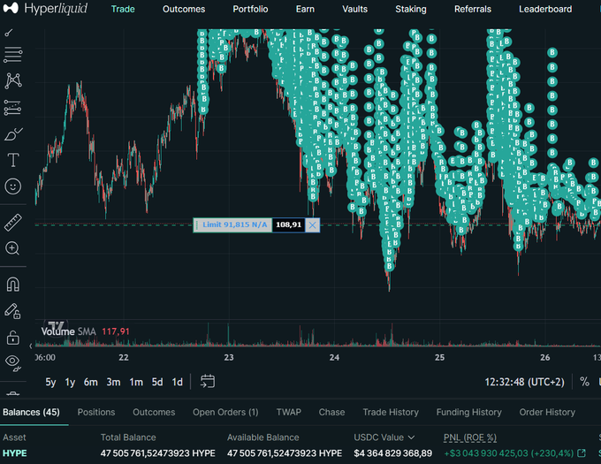This screenshot has width=601, height=464.
Task: Click the Limit 91,815 order label
Action: pos(234,224)
